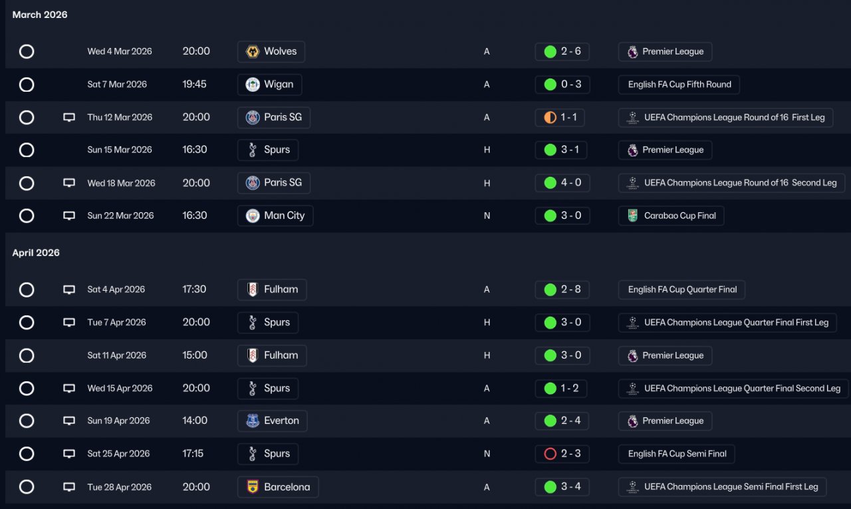Click the Barcelona crest icon
This screenshot has width=851, height=509.
(253, 487)
